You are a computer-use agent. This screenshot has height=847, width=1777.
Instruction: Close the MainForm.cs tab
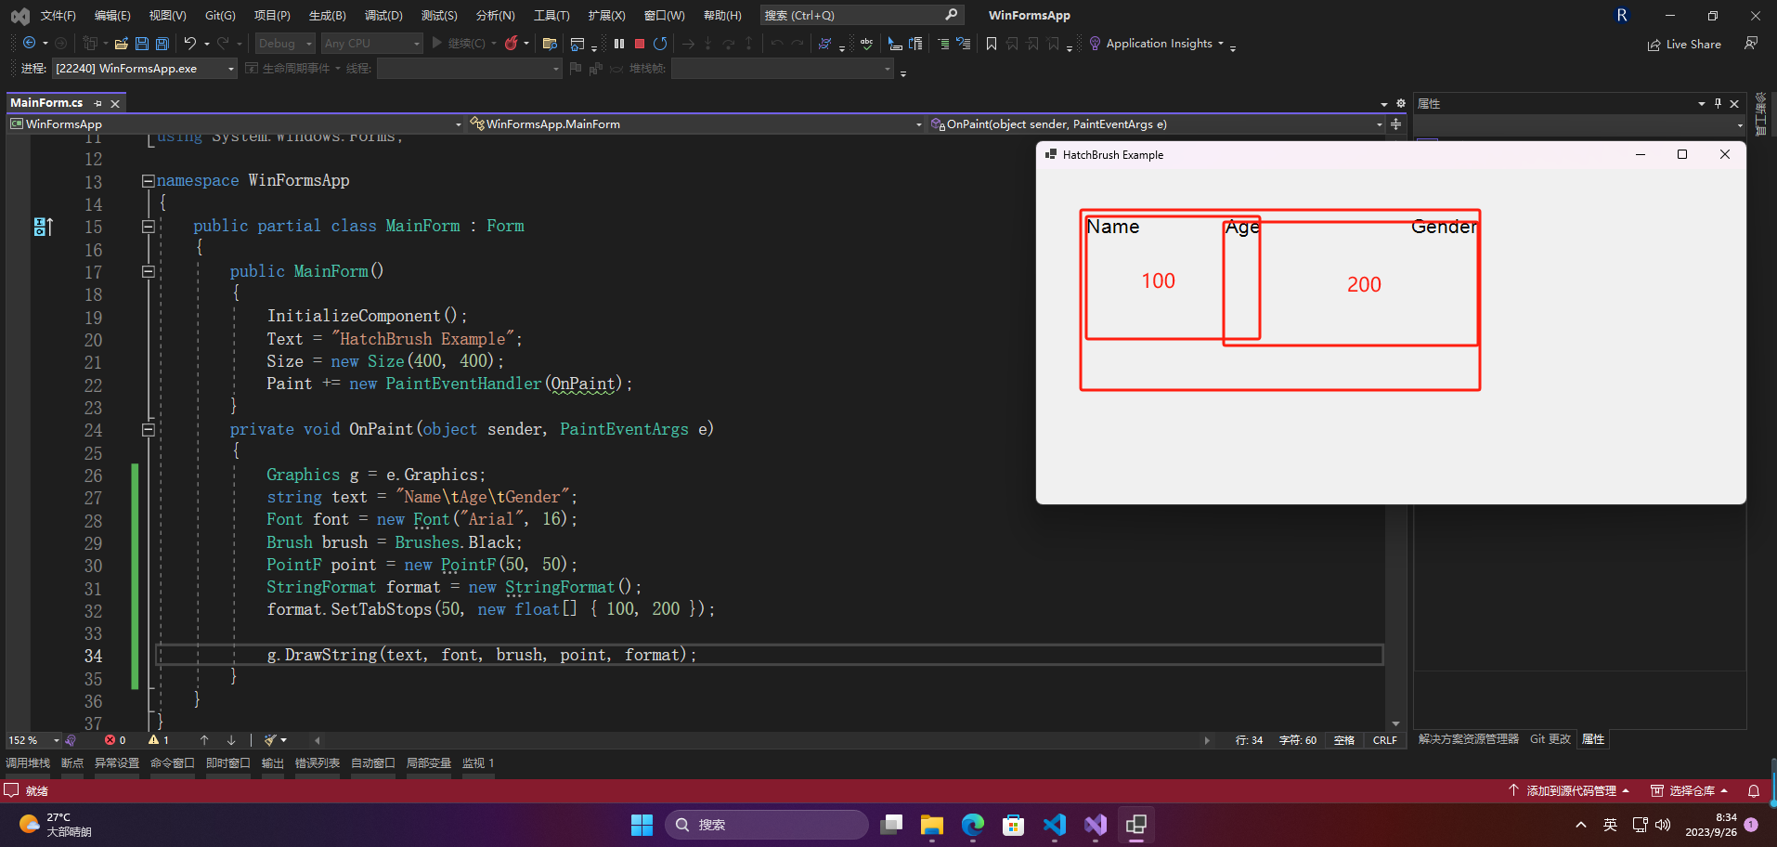pos(115,104)
